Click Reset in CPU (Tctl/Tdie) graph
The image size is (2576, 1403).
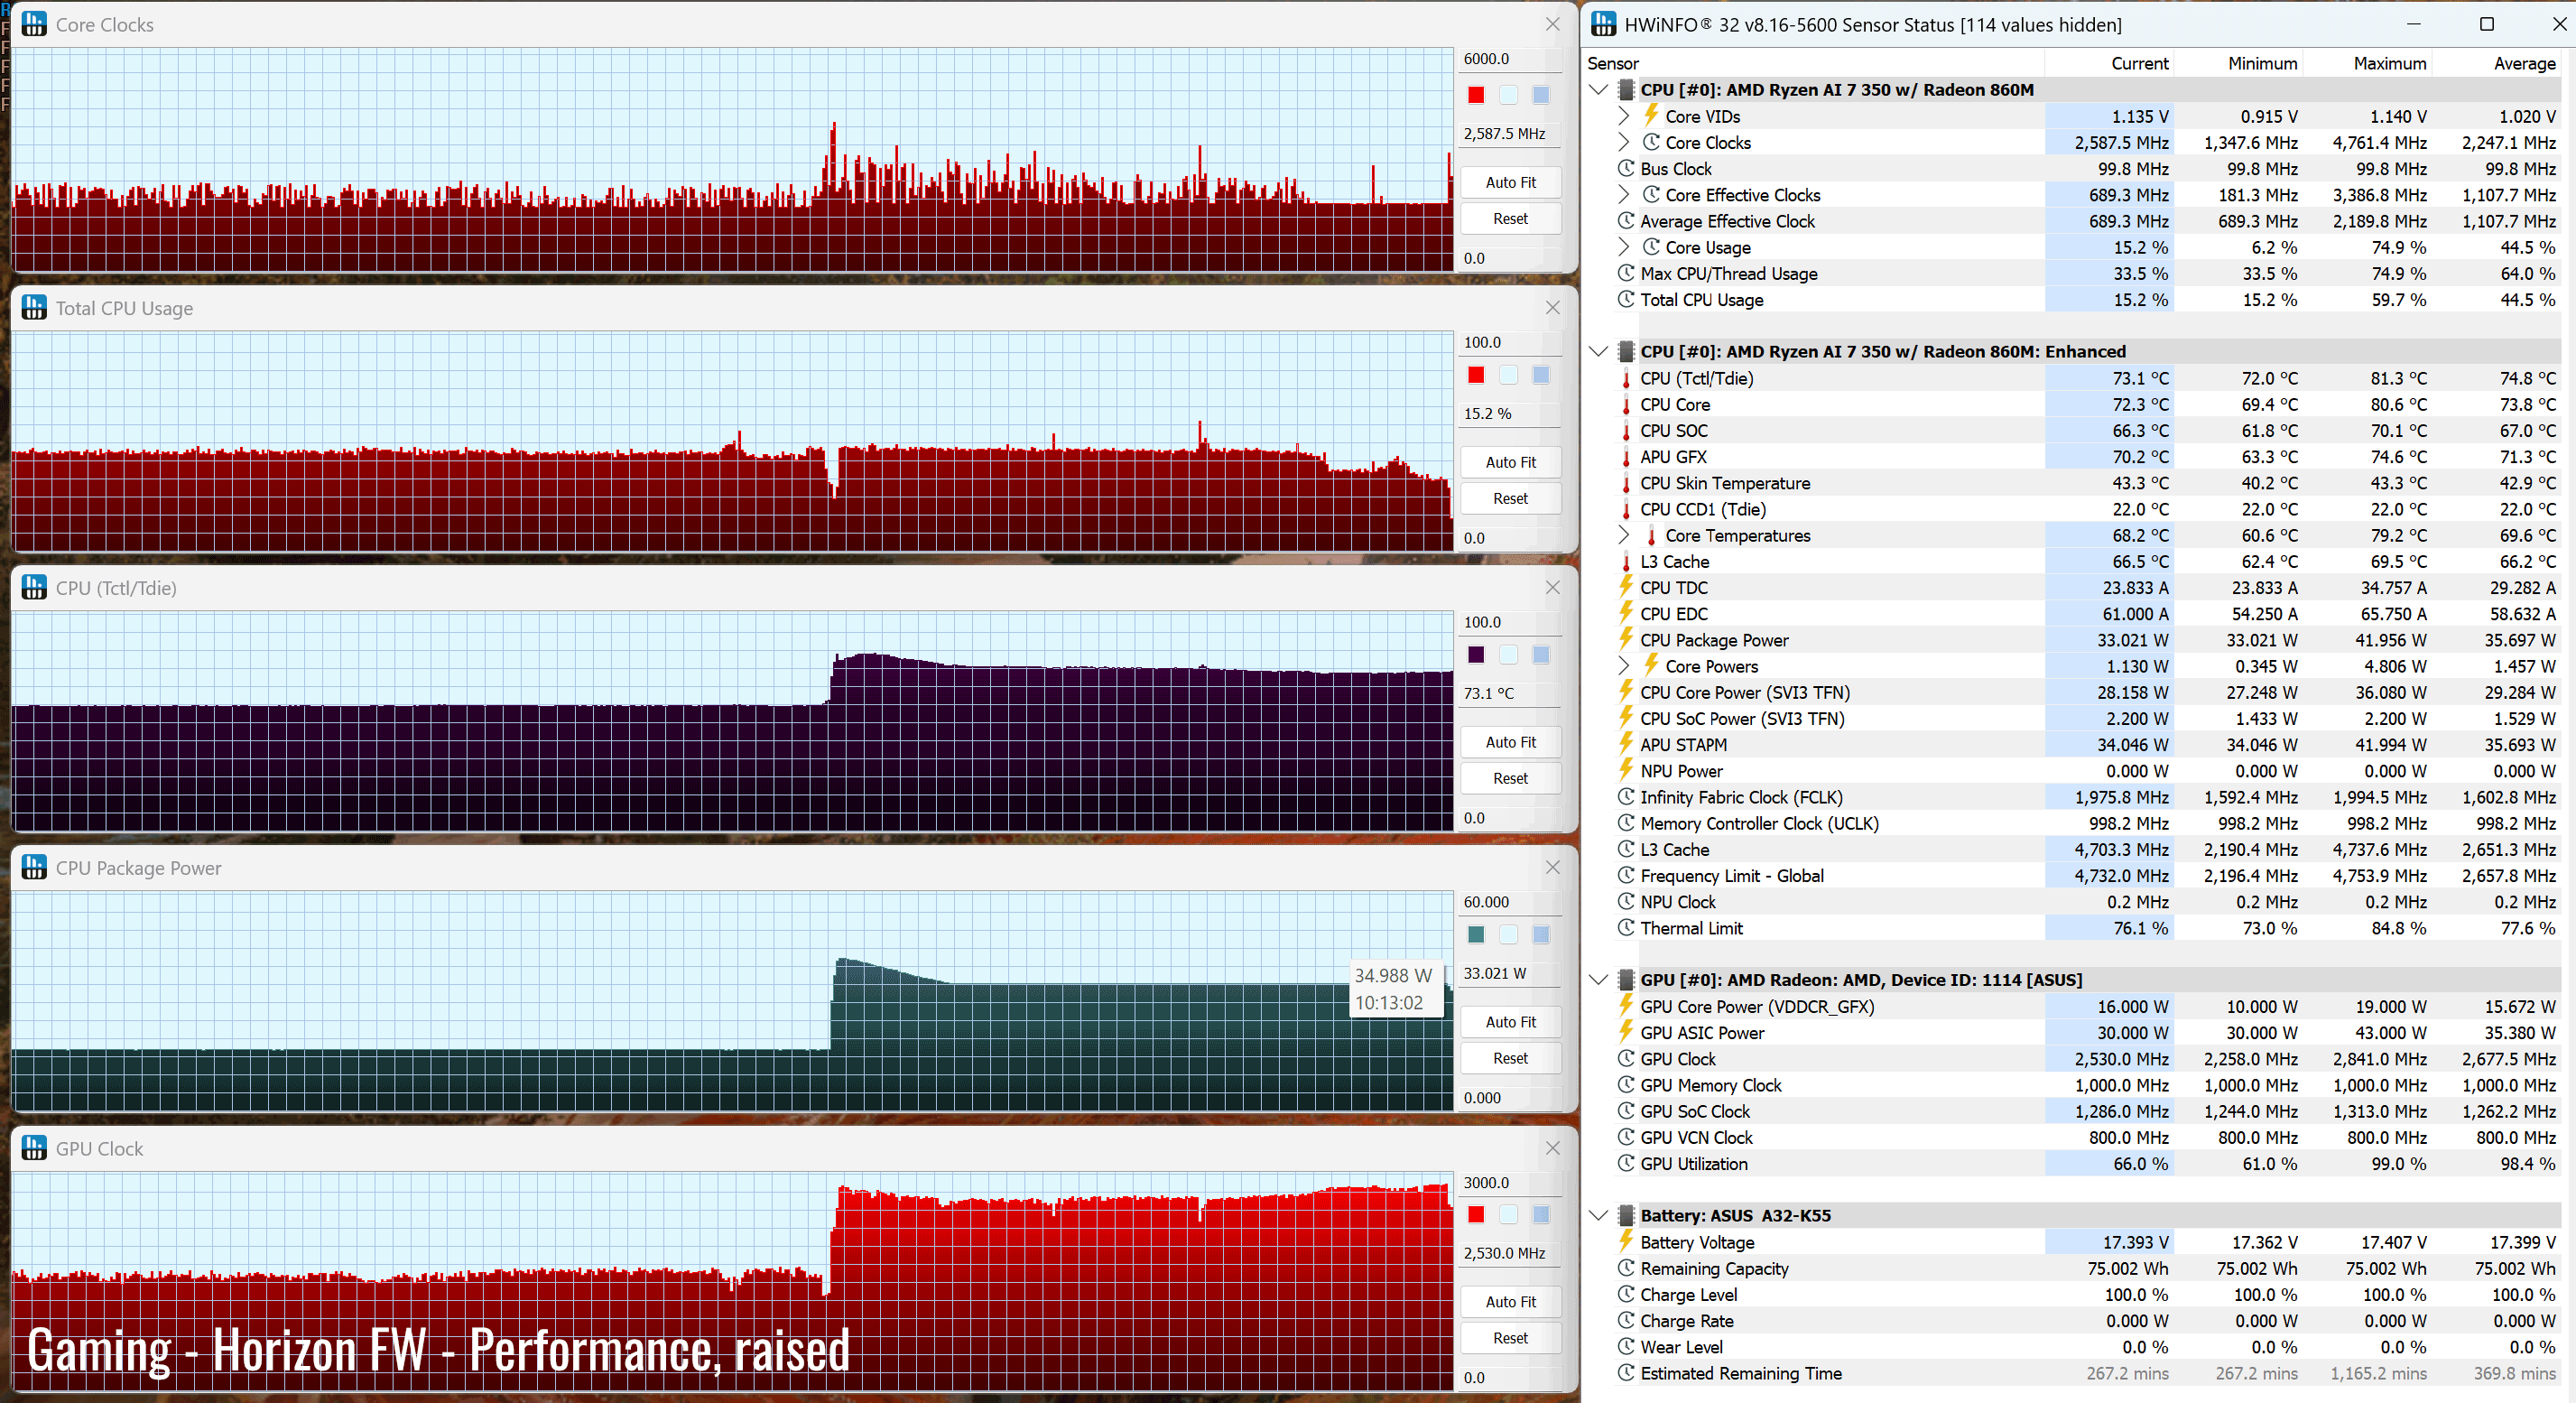click(1510, 778)
